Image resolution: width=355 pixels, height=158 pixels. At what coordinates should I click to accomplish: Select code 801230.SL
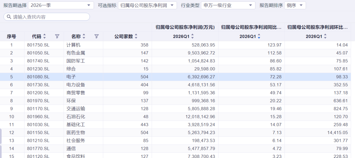[x=38, y=69]
